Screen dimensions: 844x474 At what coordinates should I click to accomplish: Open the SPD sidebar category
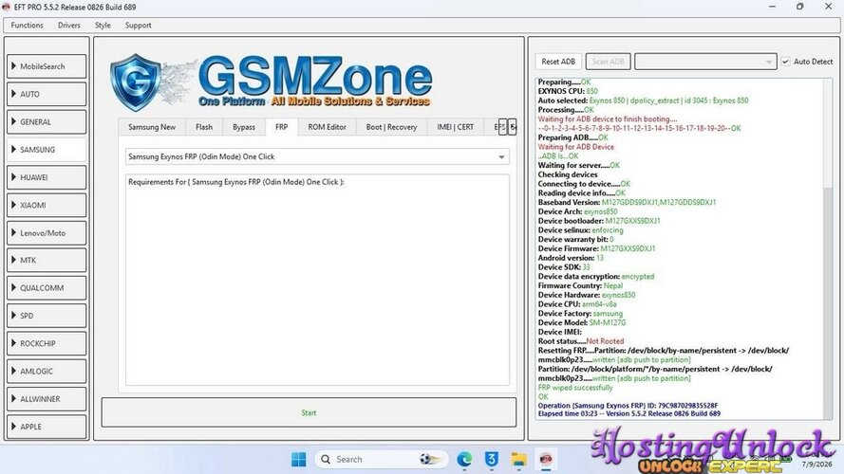[47, 316]
